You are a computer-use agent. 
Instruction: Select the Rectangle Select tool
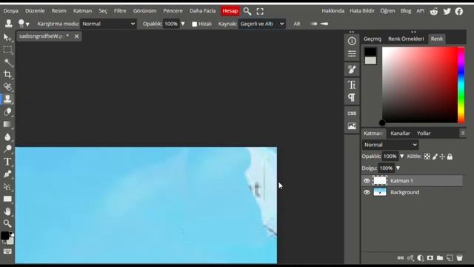click(7, 50)
